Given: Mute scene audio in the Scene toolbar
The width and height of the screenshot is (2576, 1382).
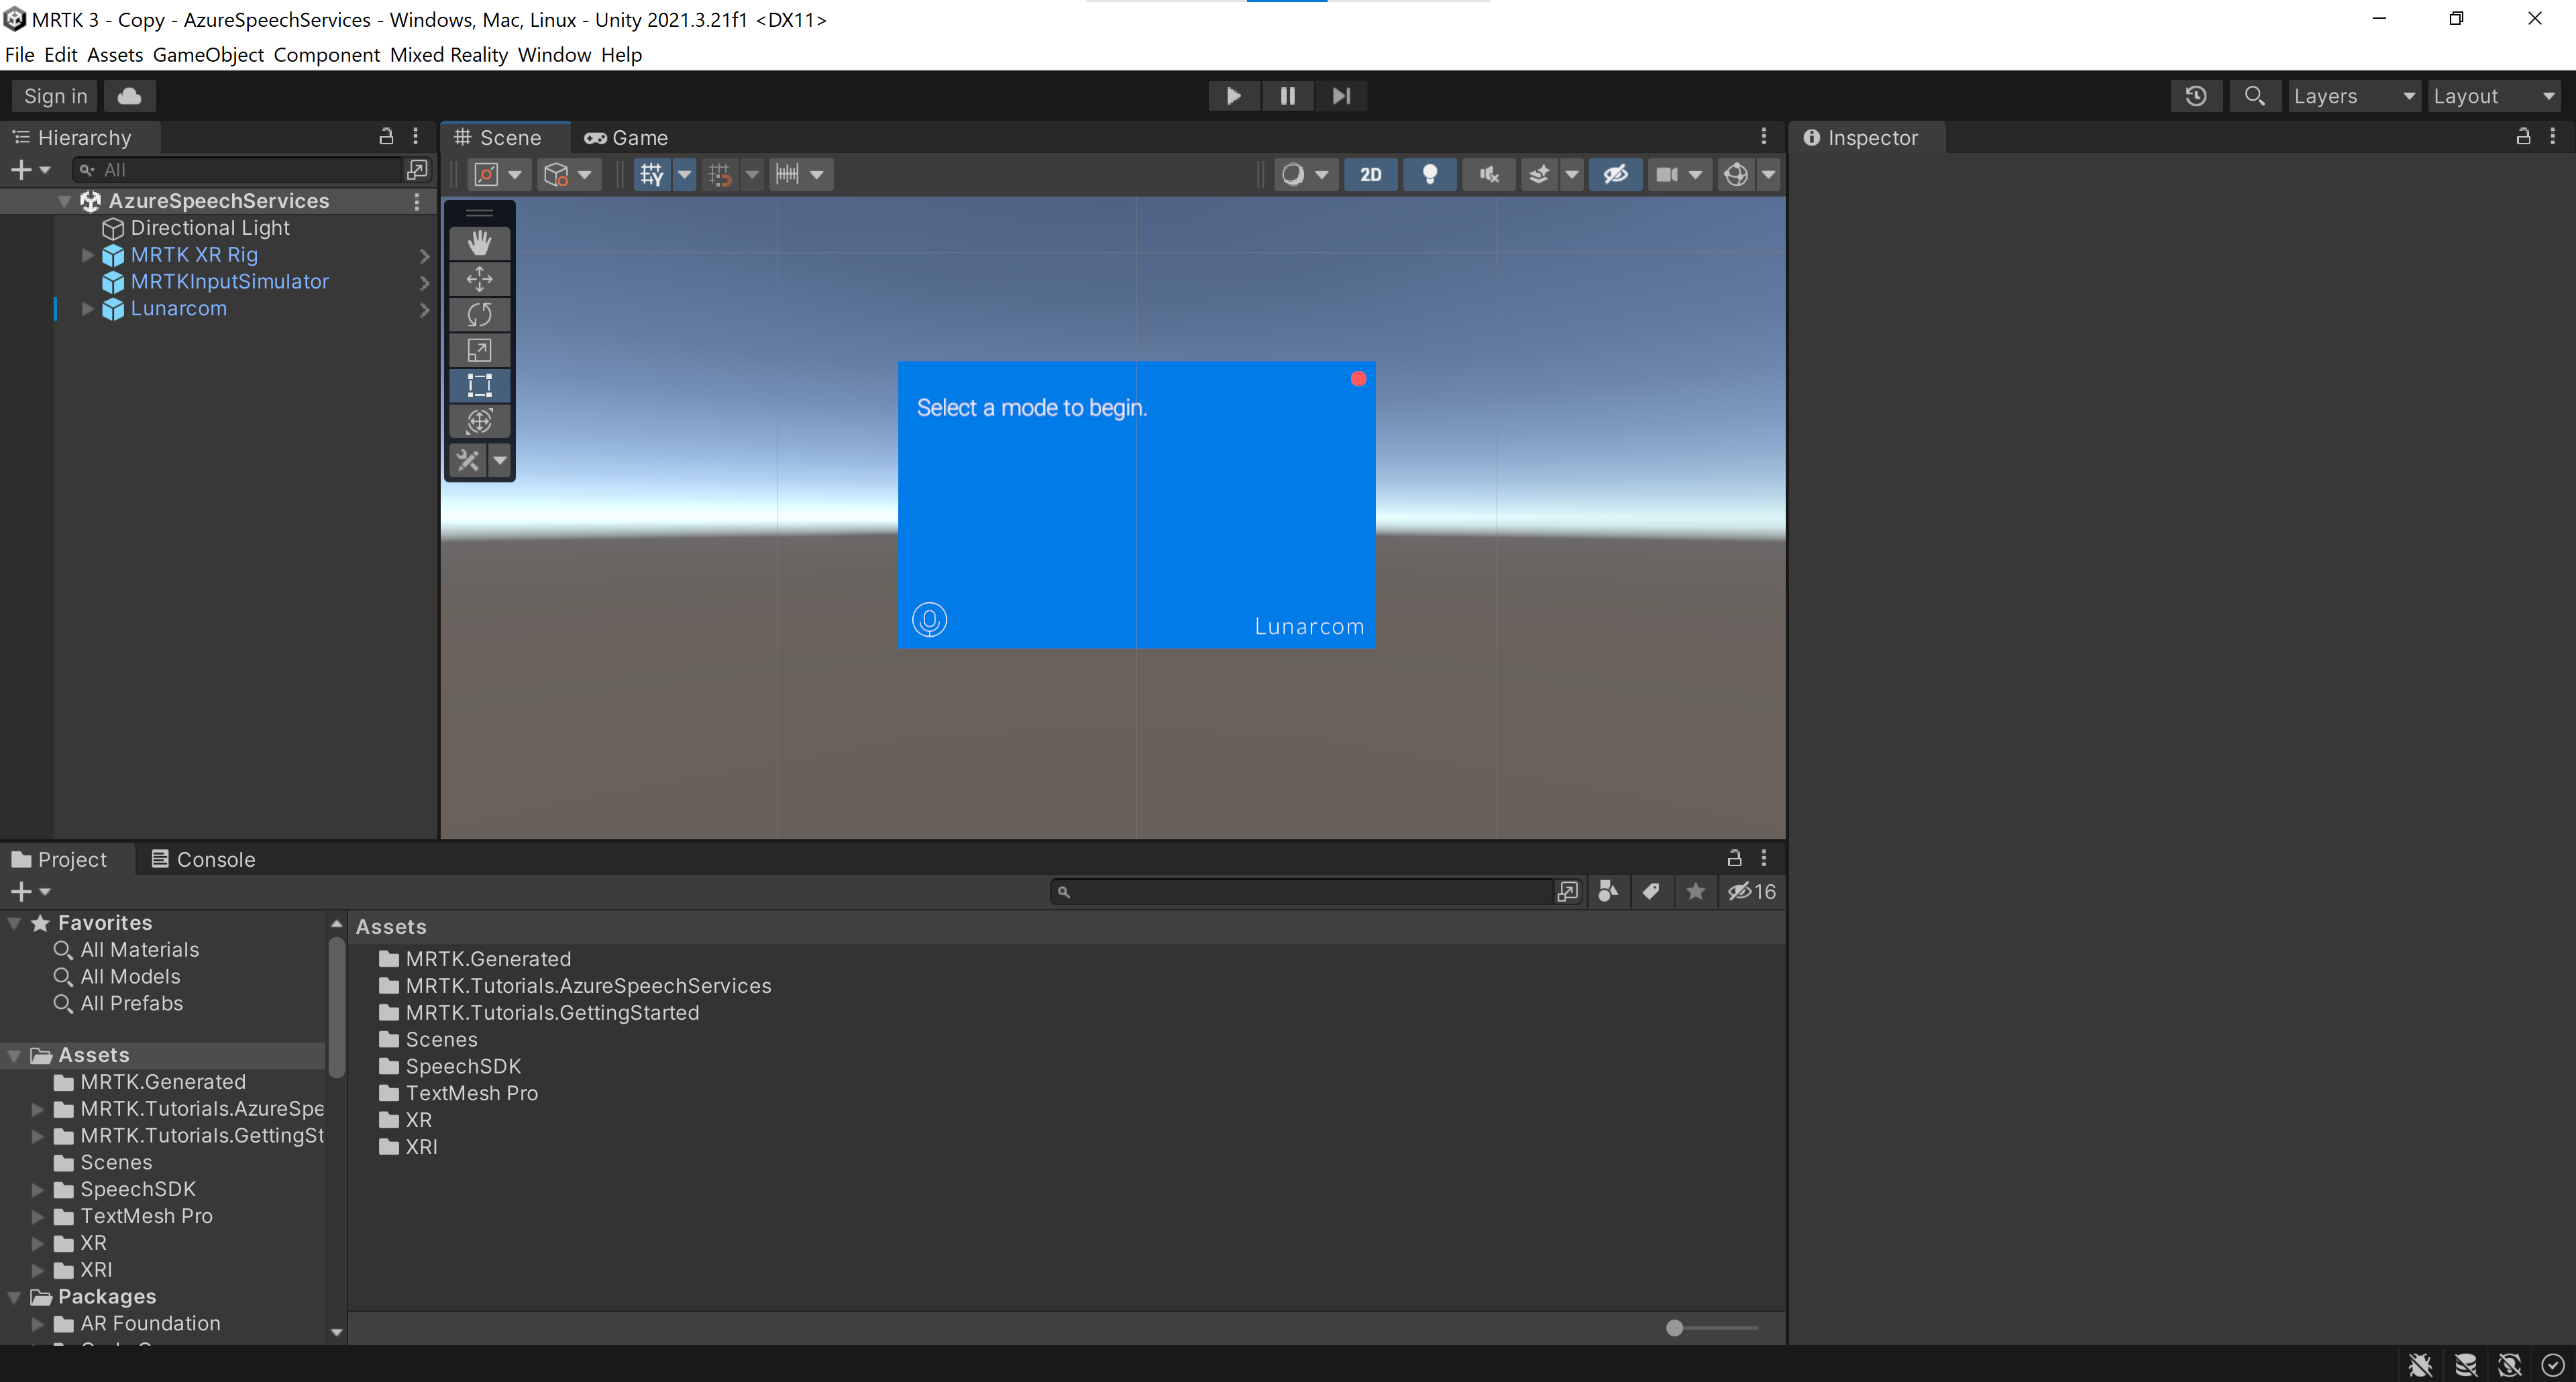Looking at the screenshot, I should 1488,174.
